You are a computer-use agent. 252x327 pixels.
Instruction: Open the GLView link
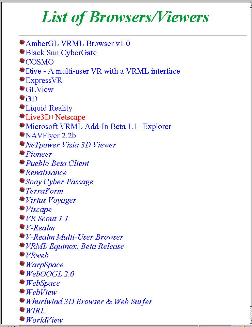point(39,89)
